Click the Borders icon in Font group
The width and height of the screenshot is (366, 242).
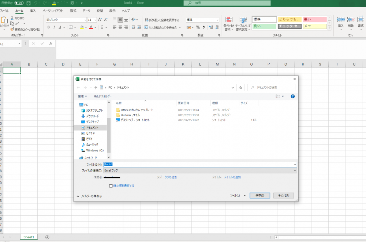71,27
